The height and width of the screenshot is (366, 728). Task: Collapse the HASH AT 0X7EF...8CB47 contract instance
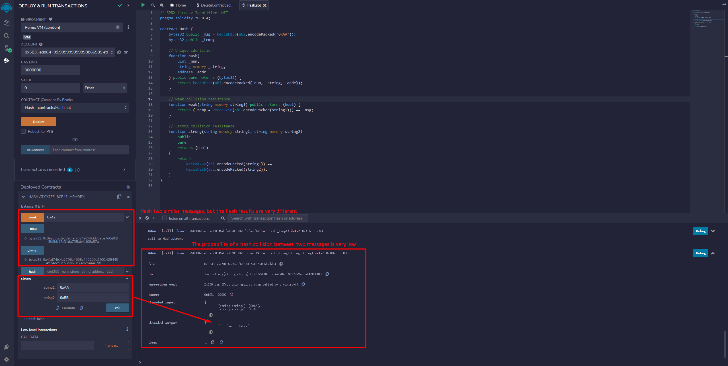coord(23,197)
